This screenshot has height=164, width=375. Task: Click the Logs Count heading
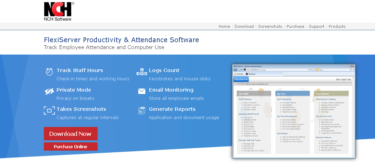(164, 70)
